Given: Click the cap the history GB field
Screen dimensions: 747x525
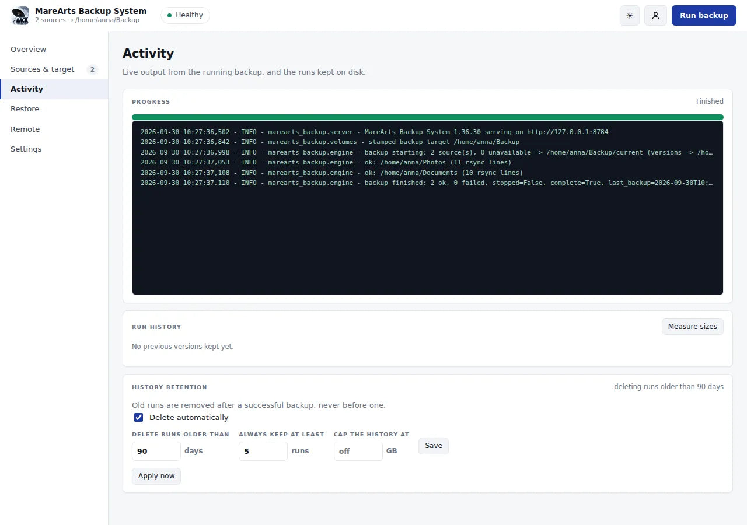Looking at the screenshot, I should [x=358, y=451].
